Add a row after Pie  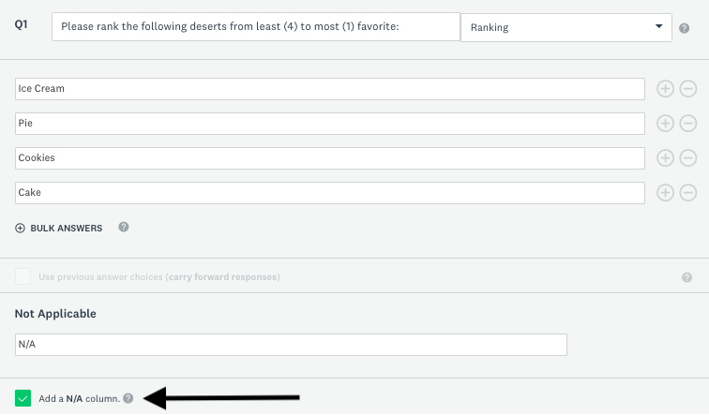point(665,124)
